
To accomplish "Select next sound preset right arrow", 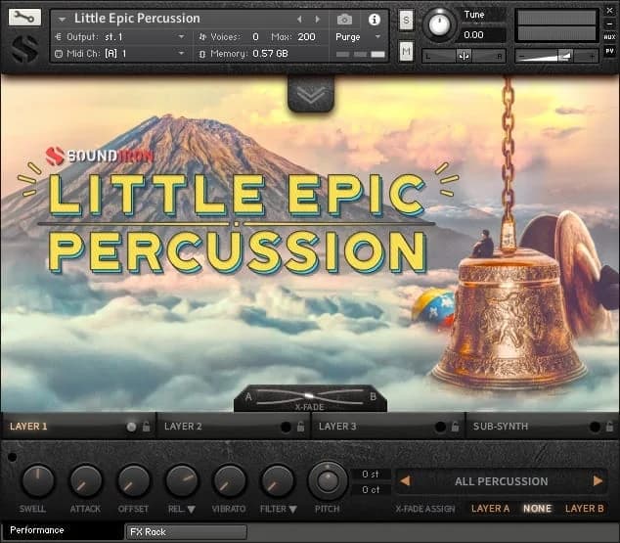I will [598, 481].
